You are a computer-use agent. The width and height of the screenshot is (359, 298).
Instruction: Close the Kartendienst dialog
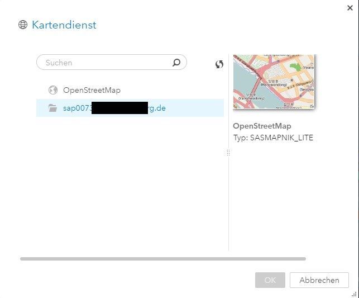(350, 8)
